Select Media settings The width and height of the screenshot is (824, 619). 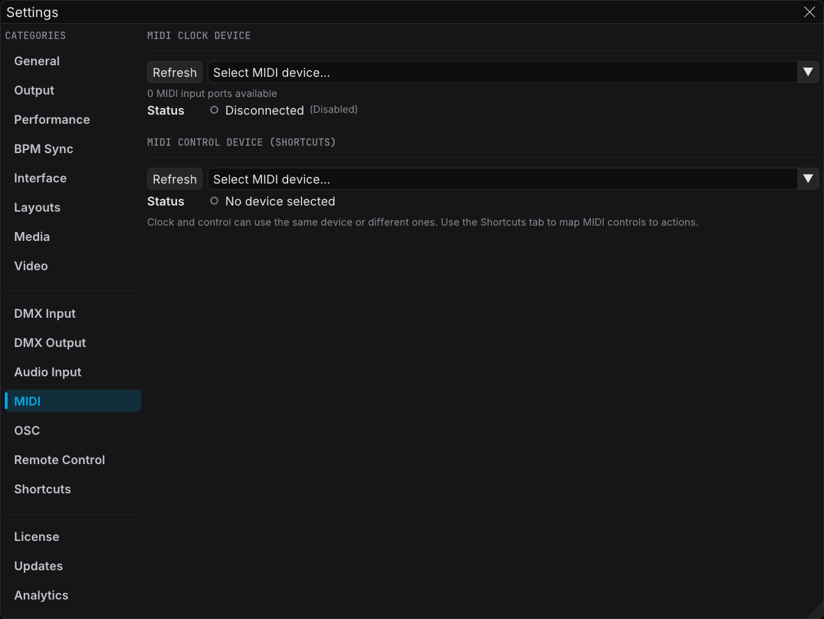click(x=73, y=237)
